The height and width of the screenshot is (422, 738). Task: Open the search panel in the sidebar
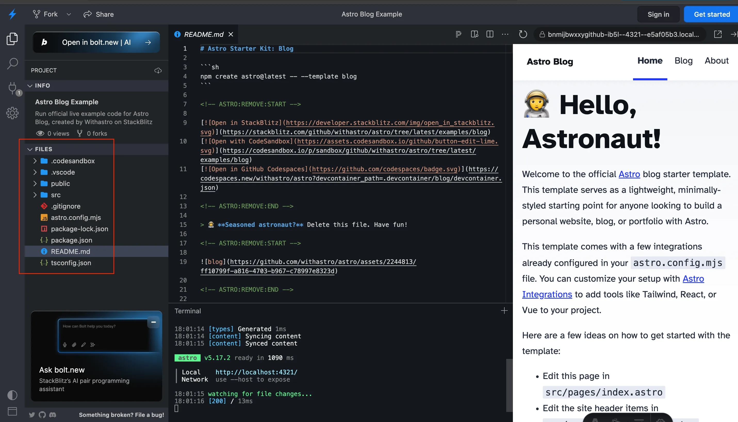tap(12, 63)
